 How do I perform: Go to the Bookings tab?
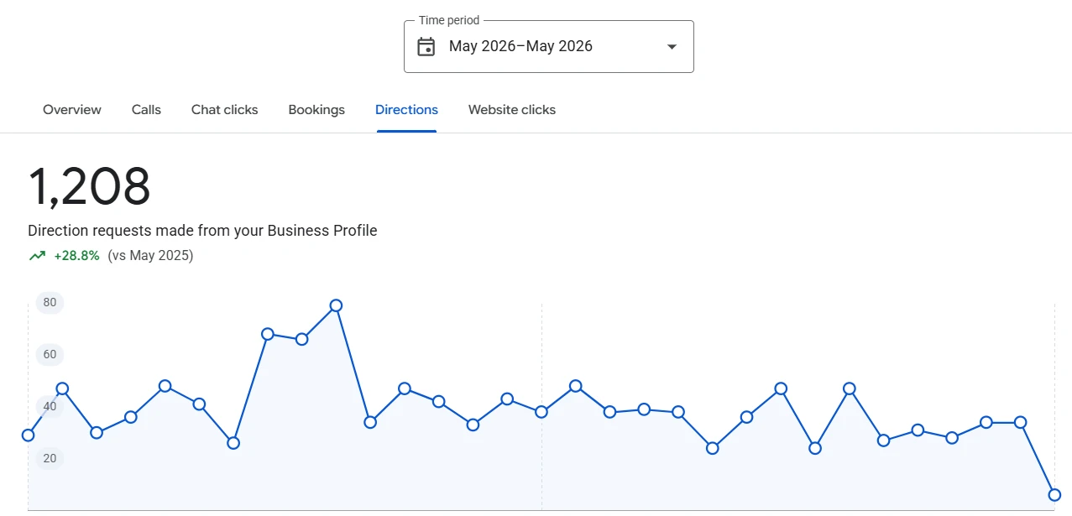316,110
